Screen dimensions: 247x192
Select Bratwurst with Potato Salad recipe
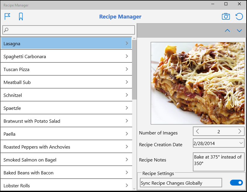tap(66, 121)
